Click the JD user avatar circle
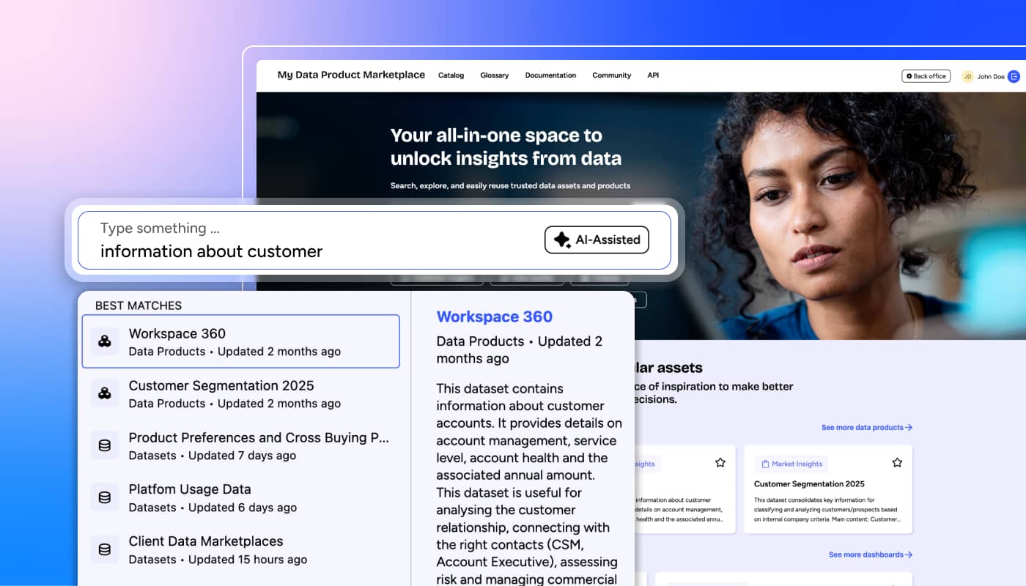 coord(967,76)
